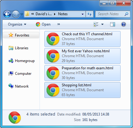Click the Change your view icon
Screen dimensions: 133x128
(96, 24)
